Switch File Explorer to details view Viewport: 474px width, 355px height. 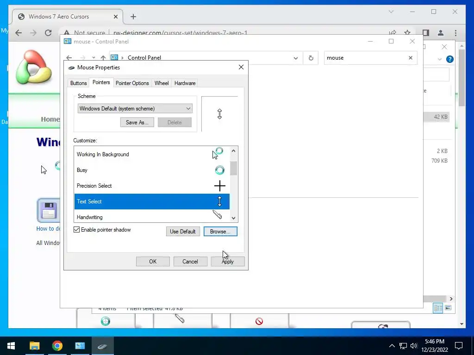[x=438, y=308]
